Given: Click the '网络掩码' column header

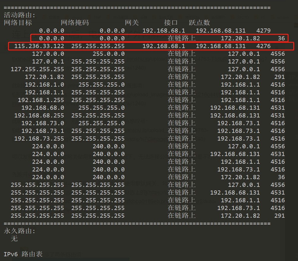Looking at the screenshot, I should click(75, 23).
